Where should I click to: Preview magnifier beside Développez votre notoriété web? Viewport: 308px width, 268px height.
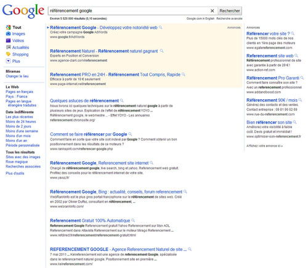160,27
